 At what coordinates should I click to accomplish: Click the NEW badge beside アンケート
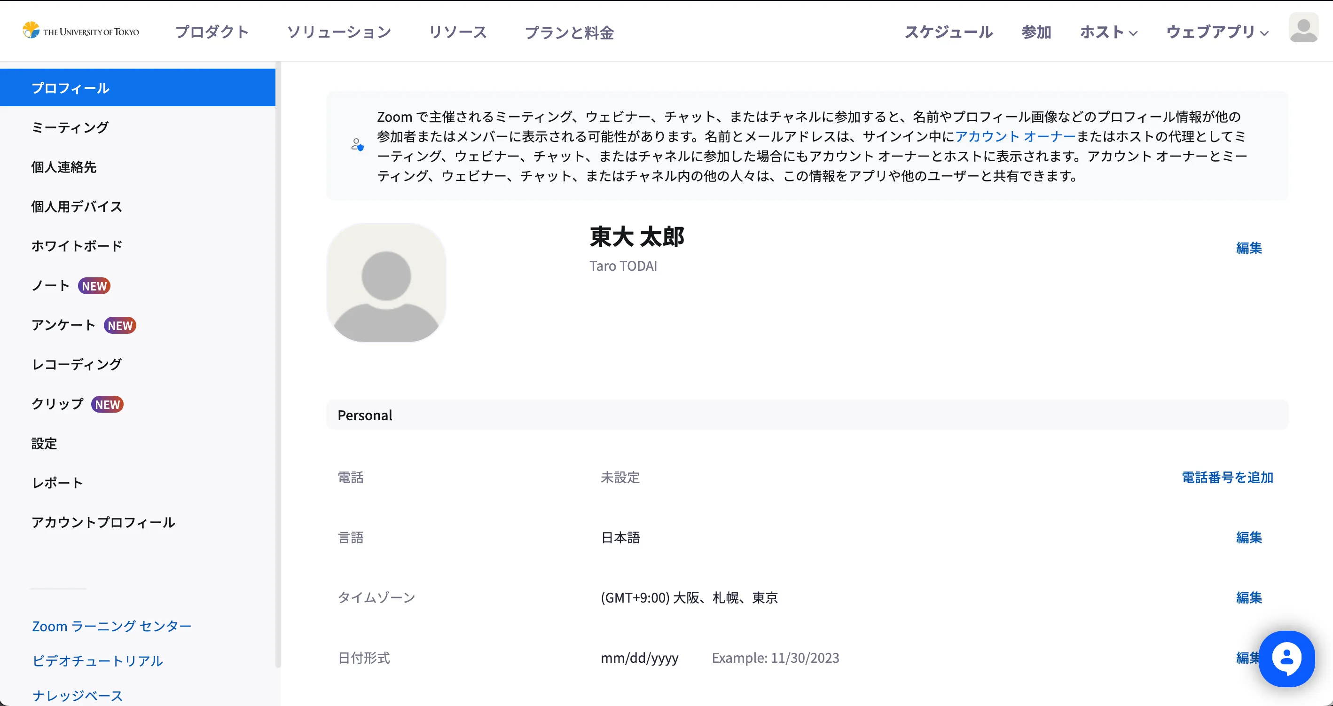120,326
